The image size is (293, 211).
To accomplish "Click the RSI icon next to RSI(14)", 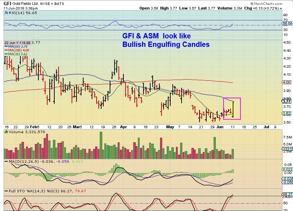I will (x=6, y=13).
